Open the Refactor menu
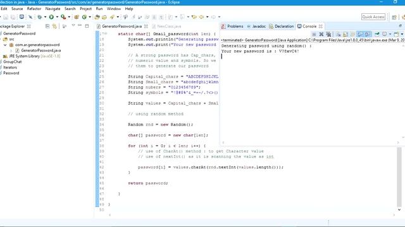Viewport: 405px width, 227px height. [34, 9]
